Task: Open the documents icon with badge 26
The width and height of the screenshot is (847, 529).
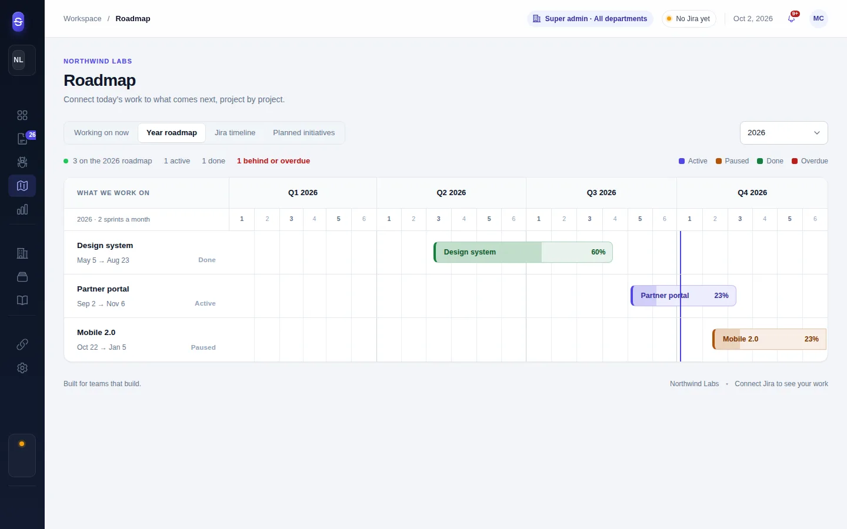Action: tap(22, 139)
